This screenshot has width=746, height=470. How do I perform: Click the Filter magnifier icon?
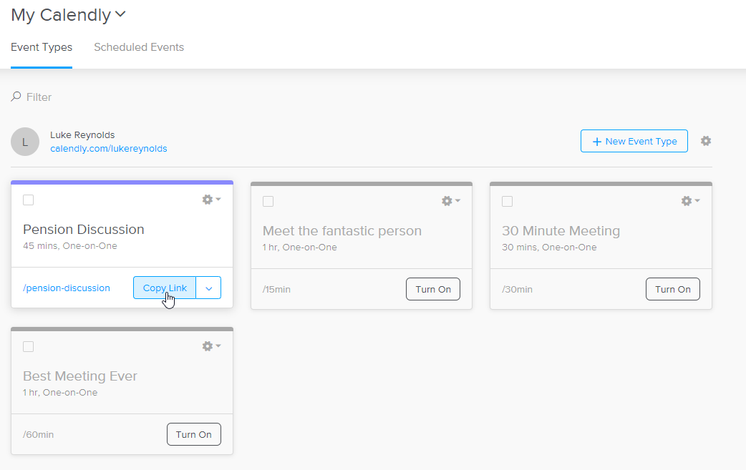(16, 97)
